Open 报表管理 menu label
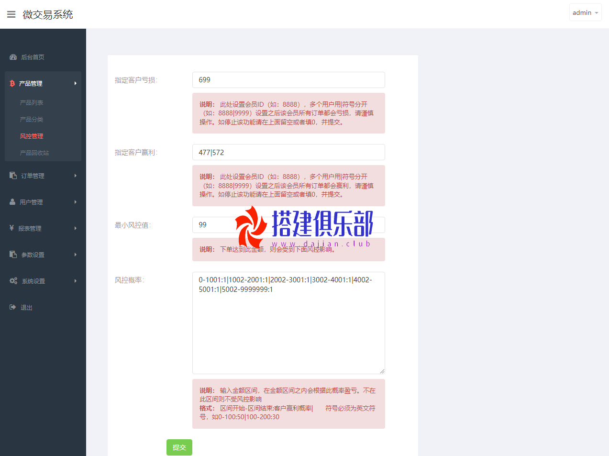 (x=30, y=228)
